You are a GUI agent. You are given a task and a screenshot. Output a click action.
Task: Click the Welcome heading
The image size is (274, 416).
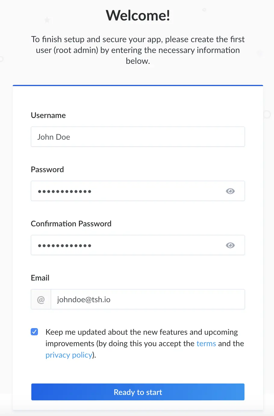pos(138,15)
